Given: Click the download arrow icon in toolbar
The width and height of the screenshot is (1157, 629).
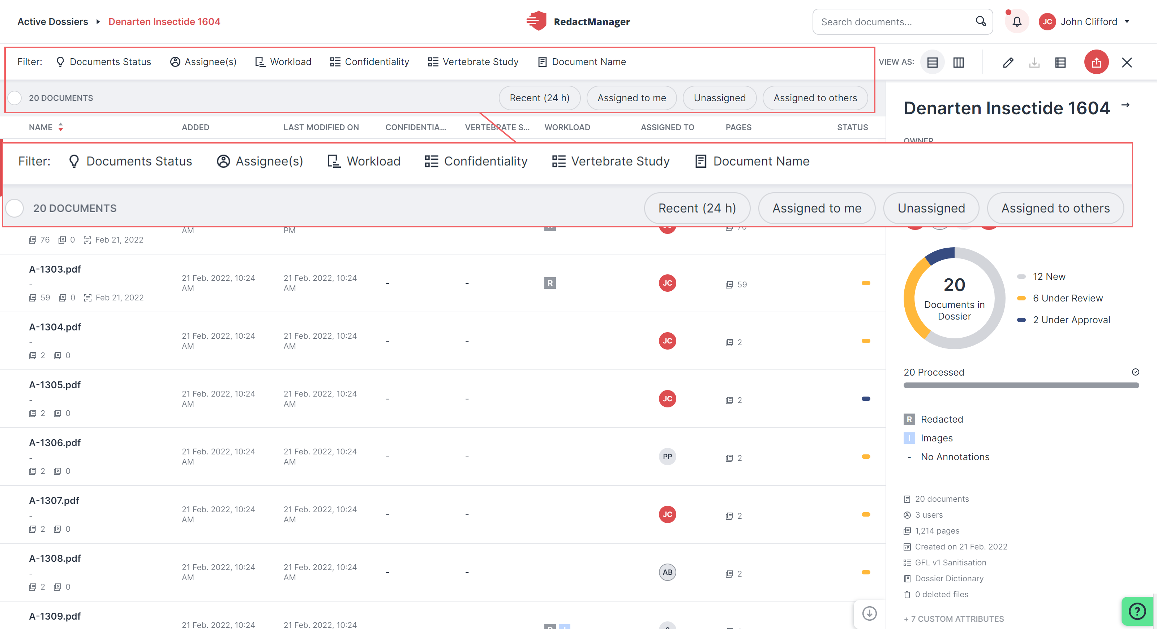Looking at the screenshot, I should 1034,62.
